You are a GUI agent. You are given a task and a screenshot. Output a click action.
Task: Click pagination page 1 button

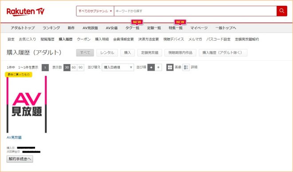(45, 67)
